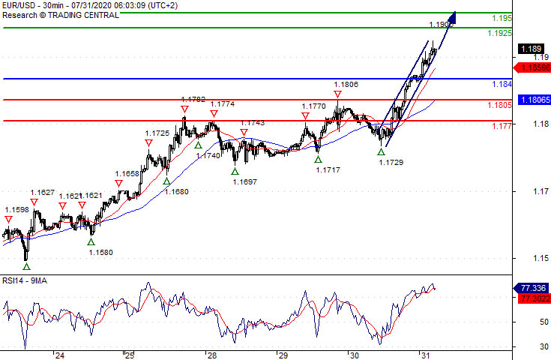
Task: Select the red 77.3022 RSI average tag
Action: point(535,298)
